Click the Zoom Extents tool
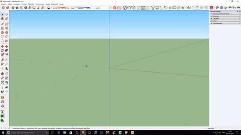Screen dimensions: 241x135 [x=2, y=82]
